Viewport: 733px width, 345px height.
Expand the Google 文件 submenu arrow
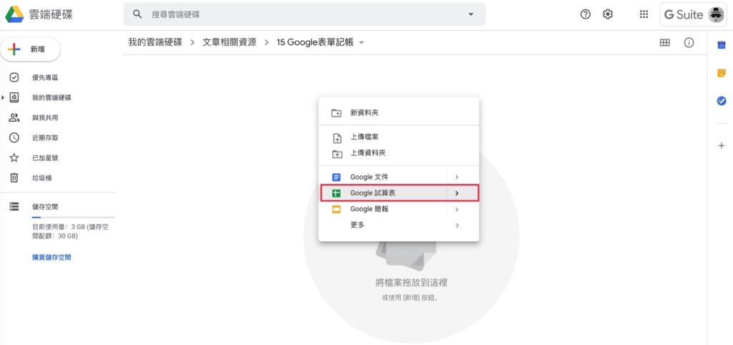[457, 178]
